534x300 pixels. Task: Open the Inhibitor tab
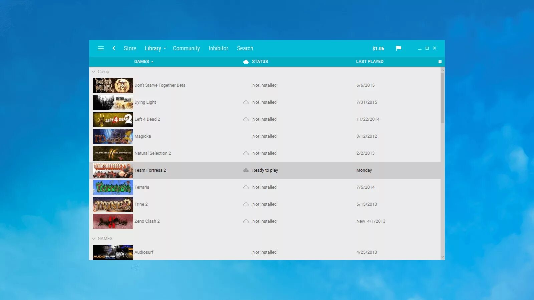tap(218, 48)
